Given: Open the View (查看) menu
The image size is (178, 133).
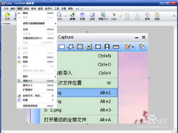Looking at the screenshot, I should (40, 9).
